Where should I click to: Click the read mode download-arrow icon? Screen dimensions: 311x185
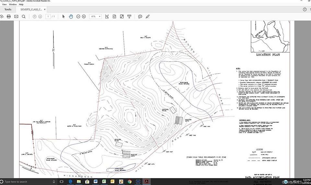point(129,17)
